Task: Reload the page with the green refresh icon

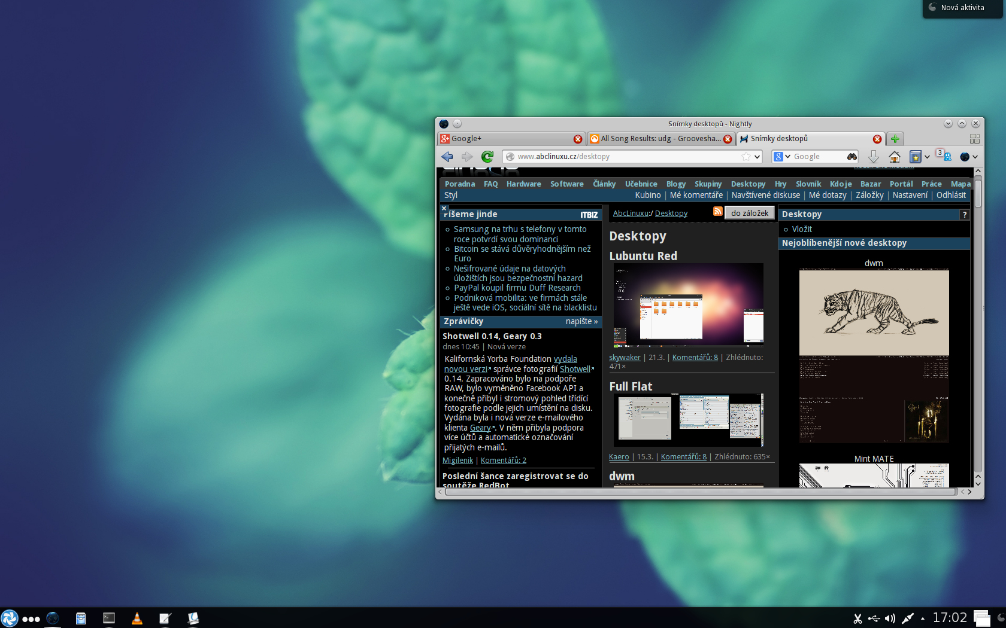Action: coord(487,157)
